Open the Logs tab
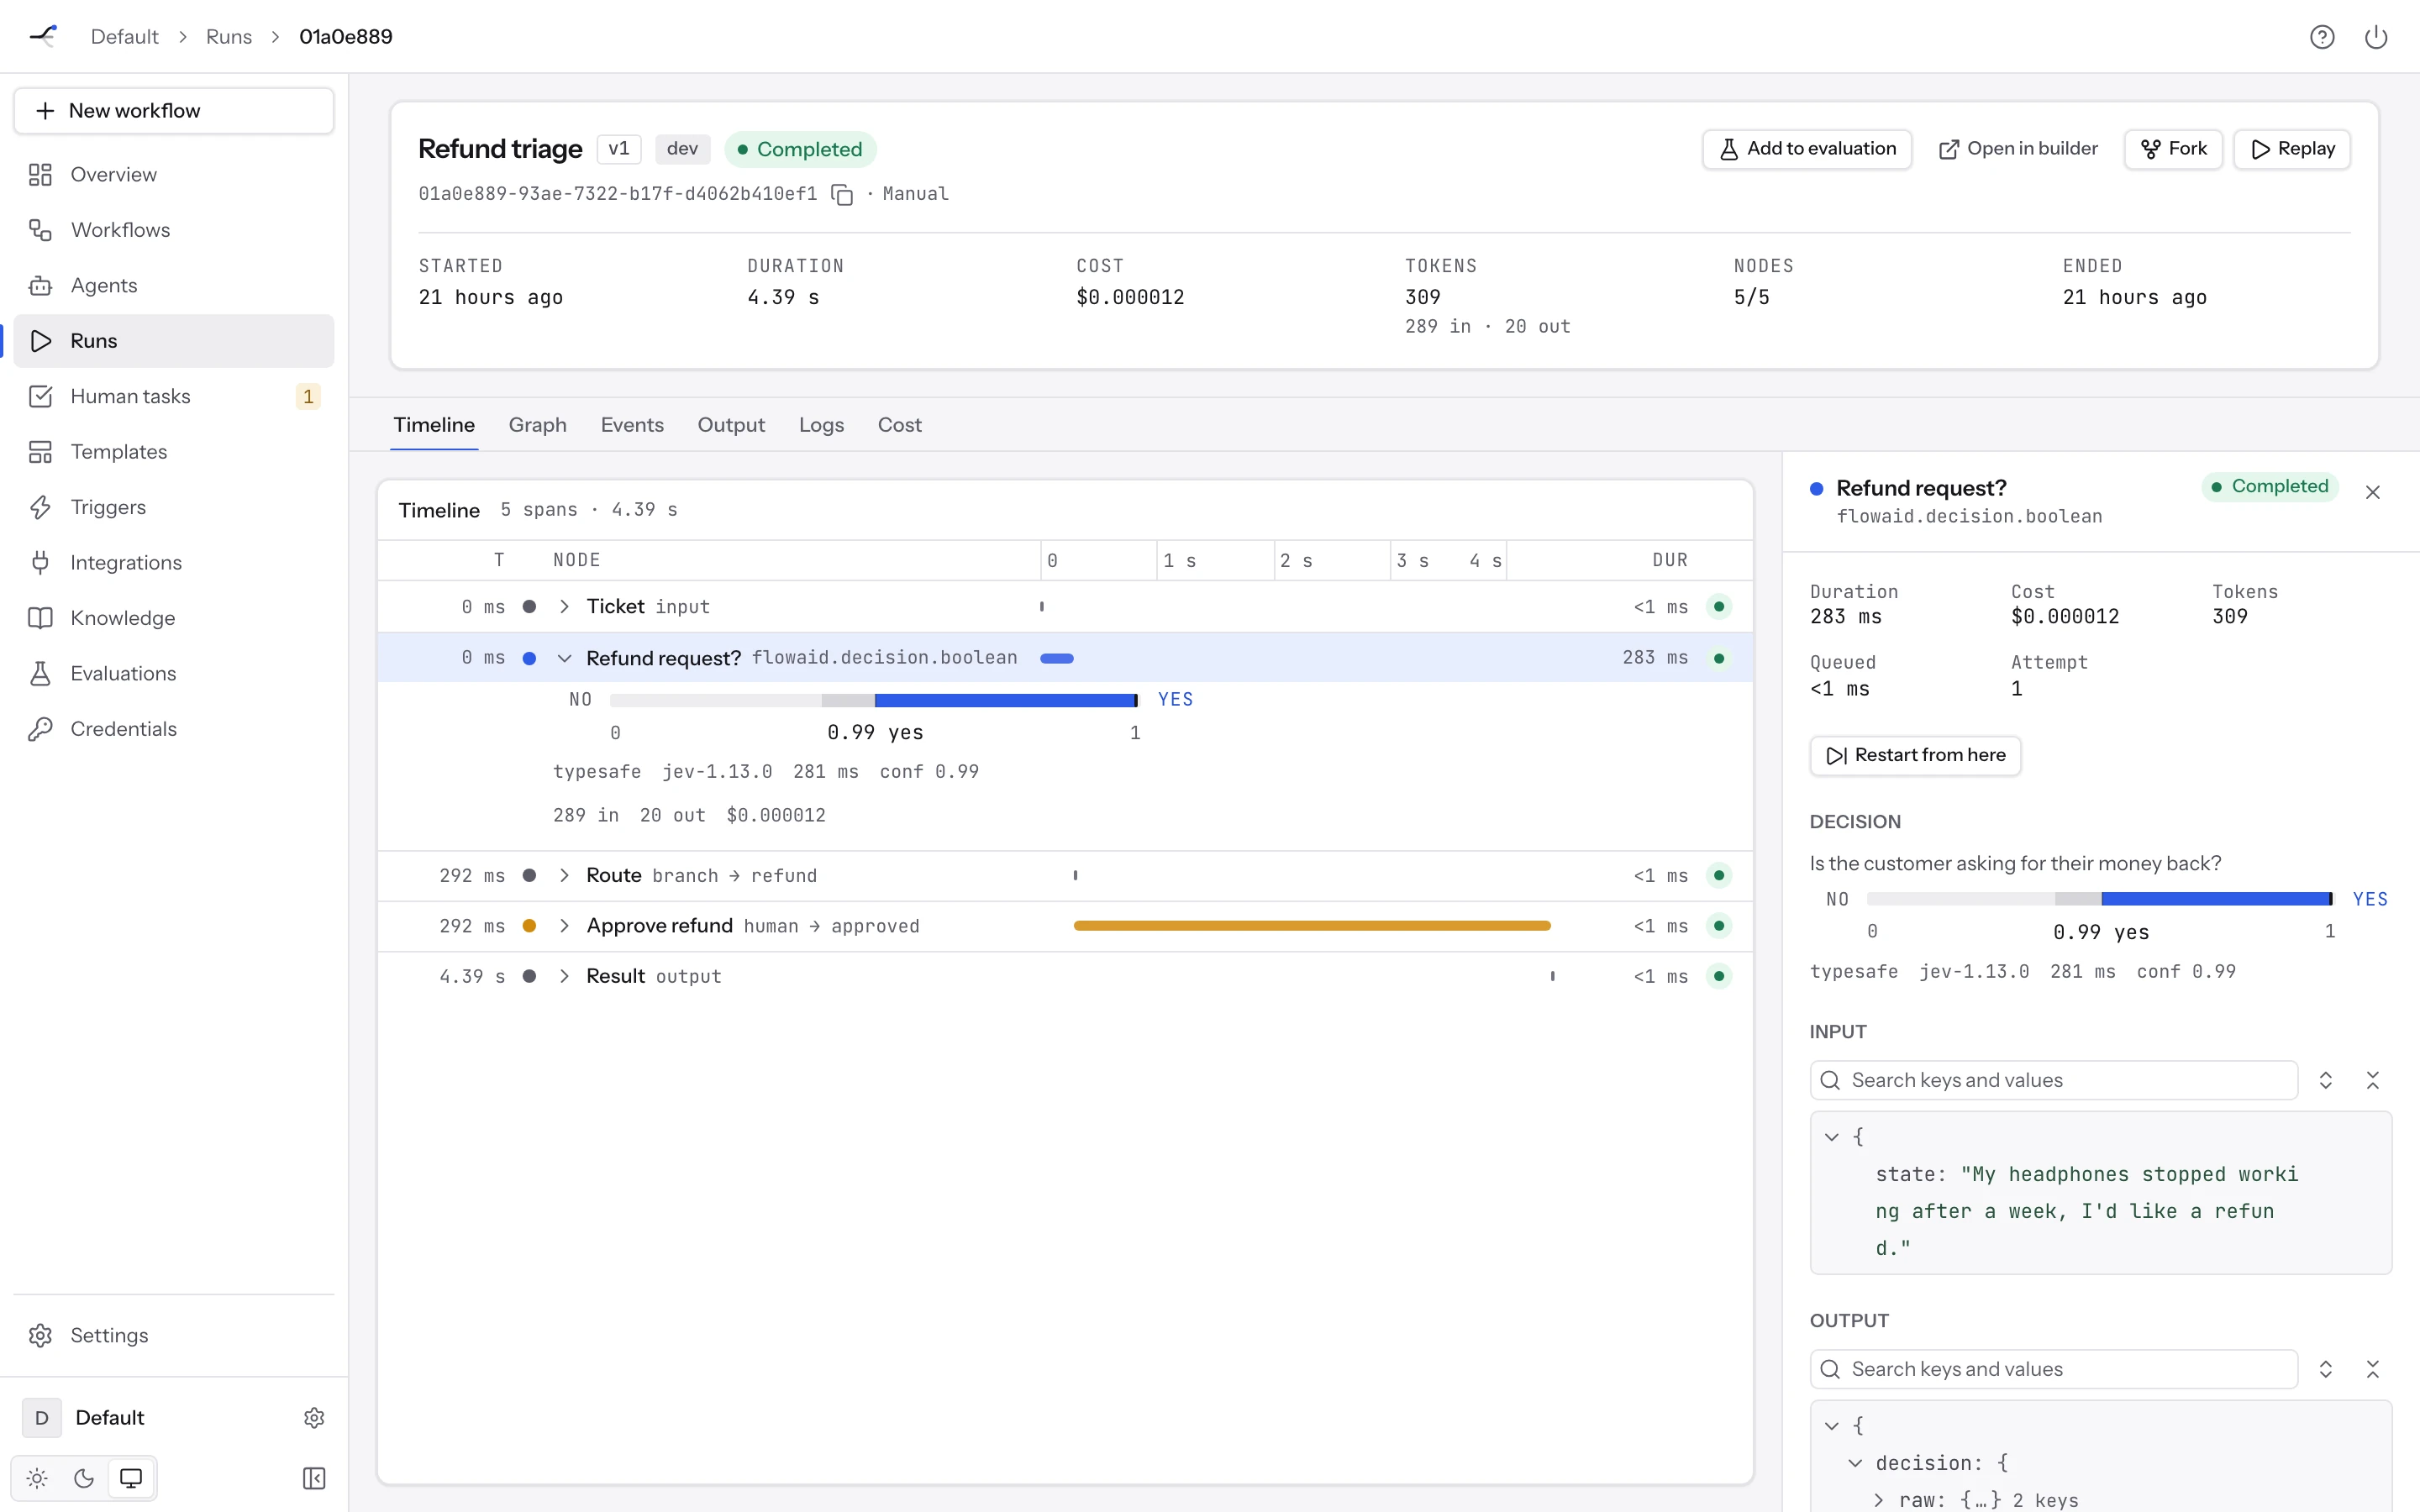Image resolution: width=2420 pixels, height=1512 pixels. [x=821, y=425]
